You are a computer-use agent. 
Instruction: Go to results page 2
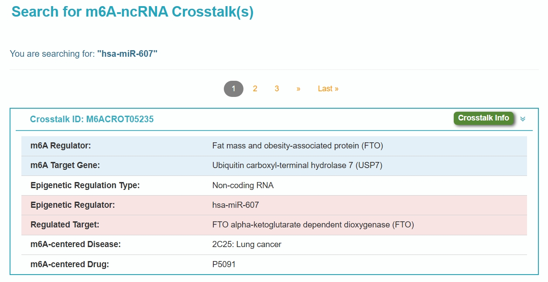coord(255,89)
